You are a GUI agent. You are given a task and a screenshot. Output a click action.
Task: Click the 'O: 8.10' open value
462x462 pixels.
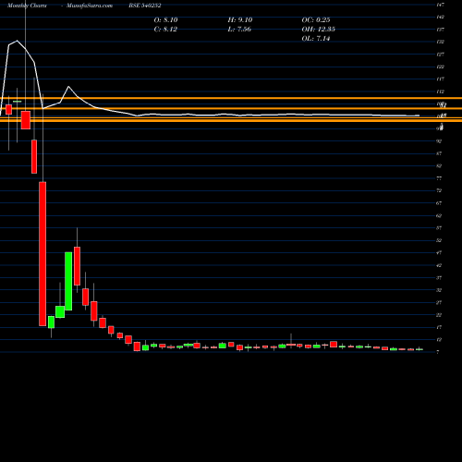[165, 20]
